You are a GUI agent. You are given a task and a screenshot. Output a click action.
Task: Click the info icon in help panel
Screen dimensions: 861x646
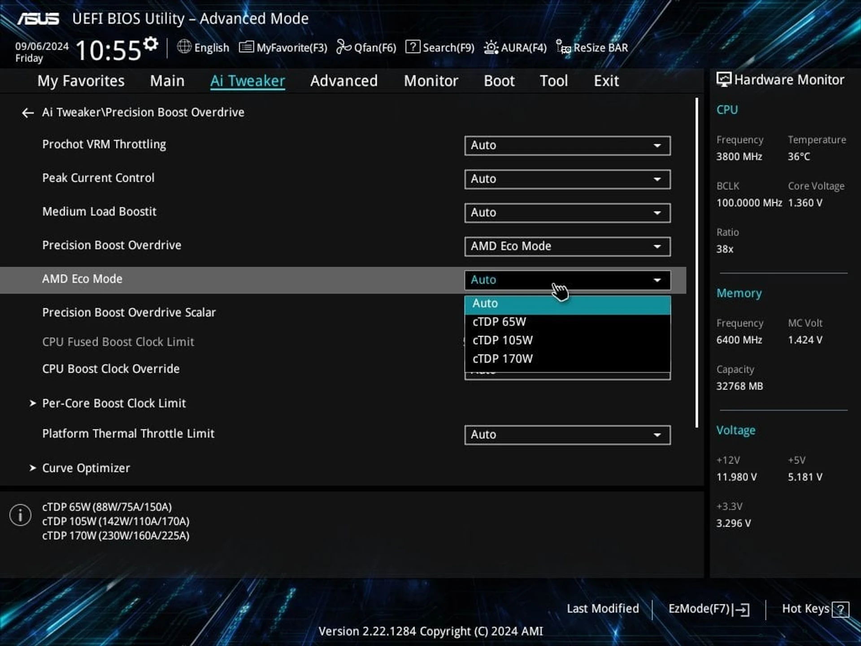click(20, 515)
